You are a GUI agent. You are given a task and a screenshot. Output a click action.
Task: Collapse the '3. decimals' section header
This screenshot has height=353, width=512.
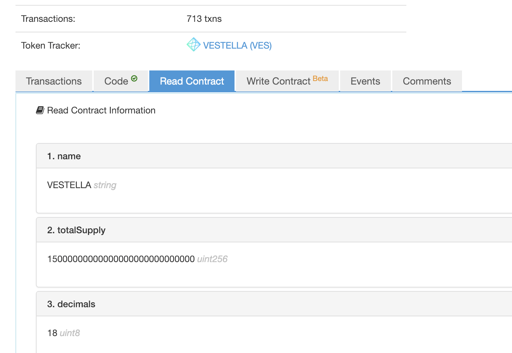pyautogui.click(x=71, y=304)
